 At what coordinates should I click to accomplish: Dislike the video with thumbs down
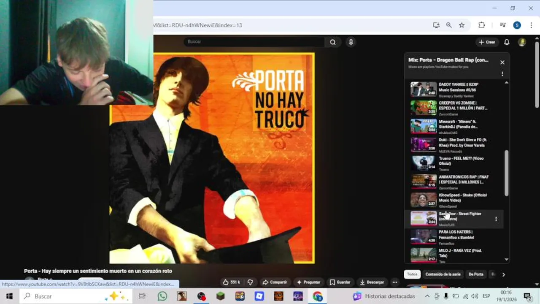250,282
